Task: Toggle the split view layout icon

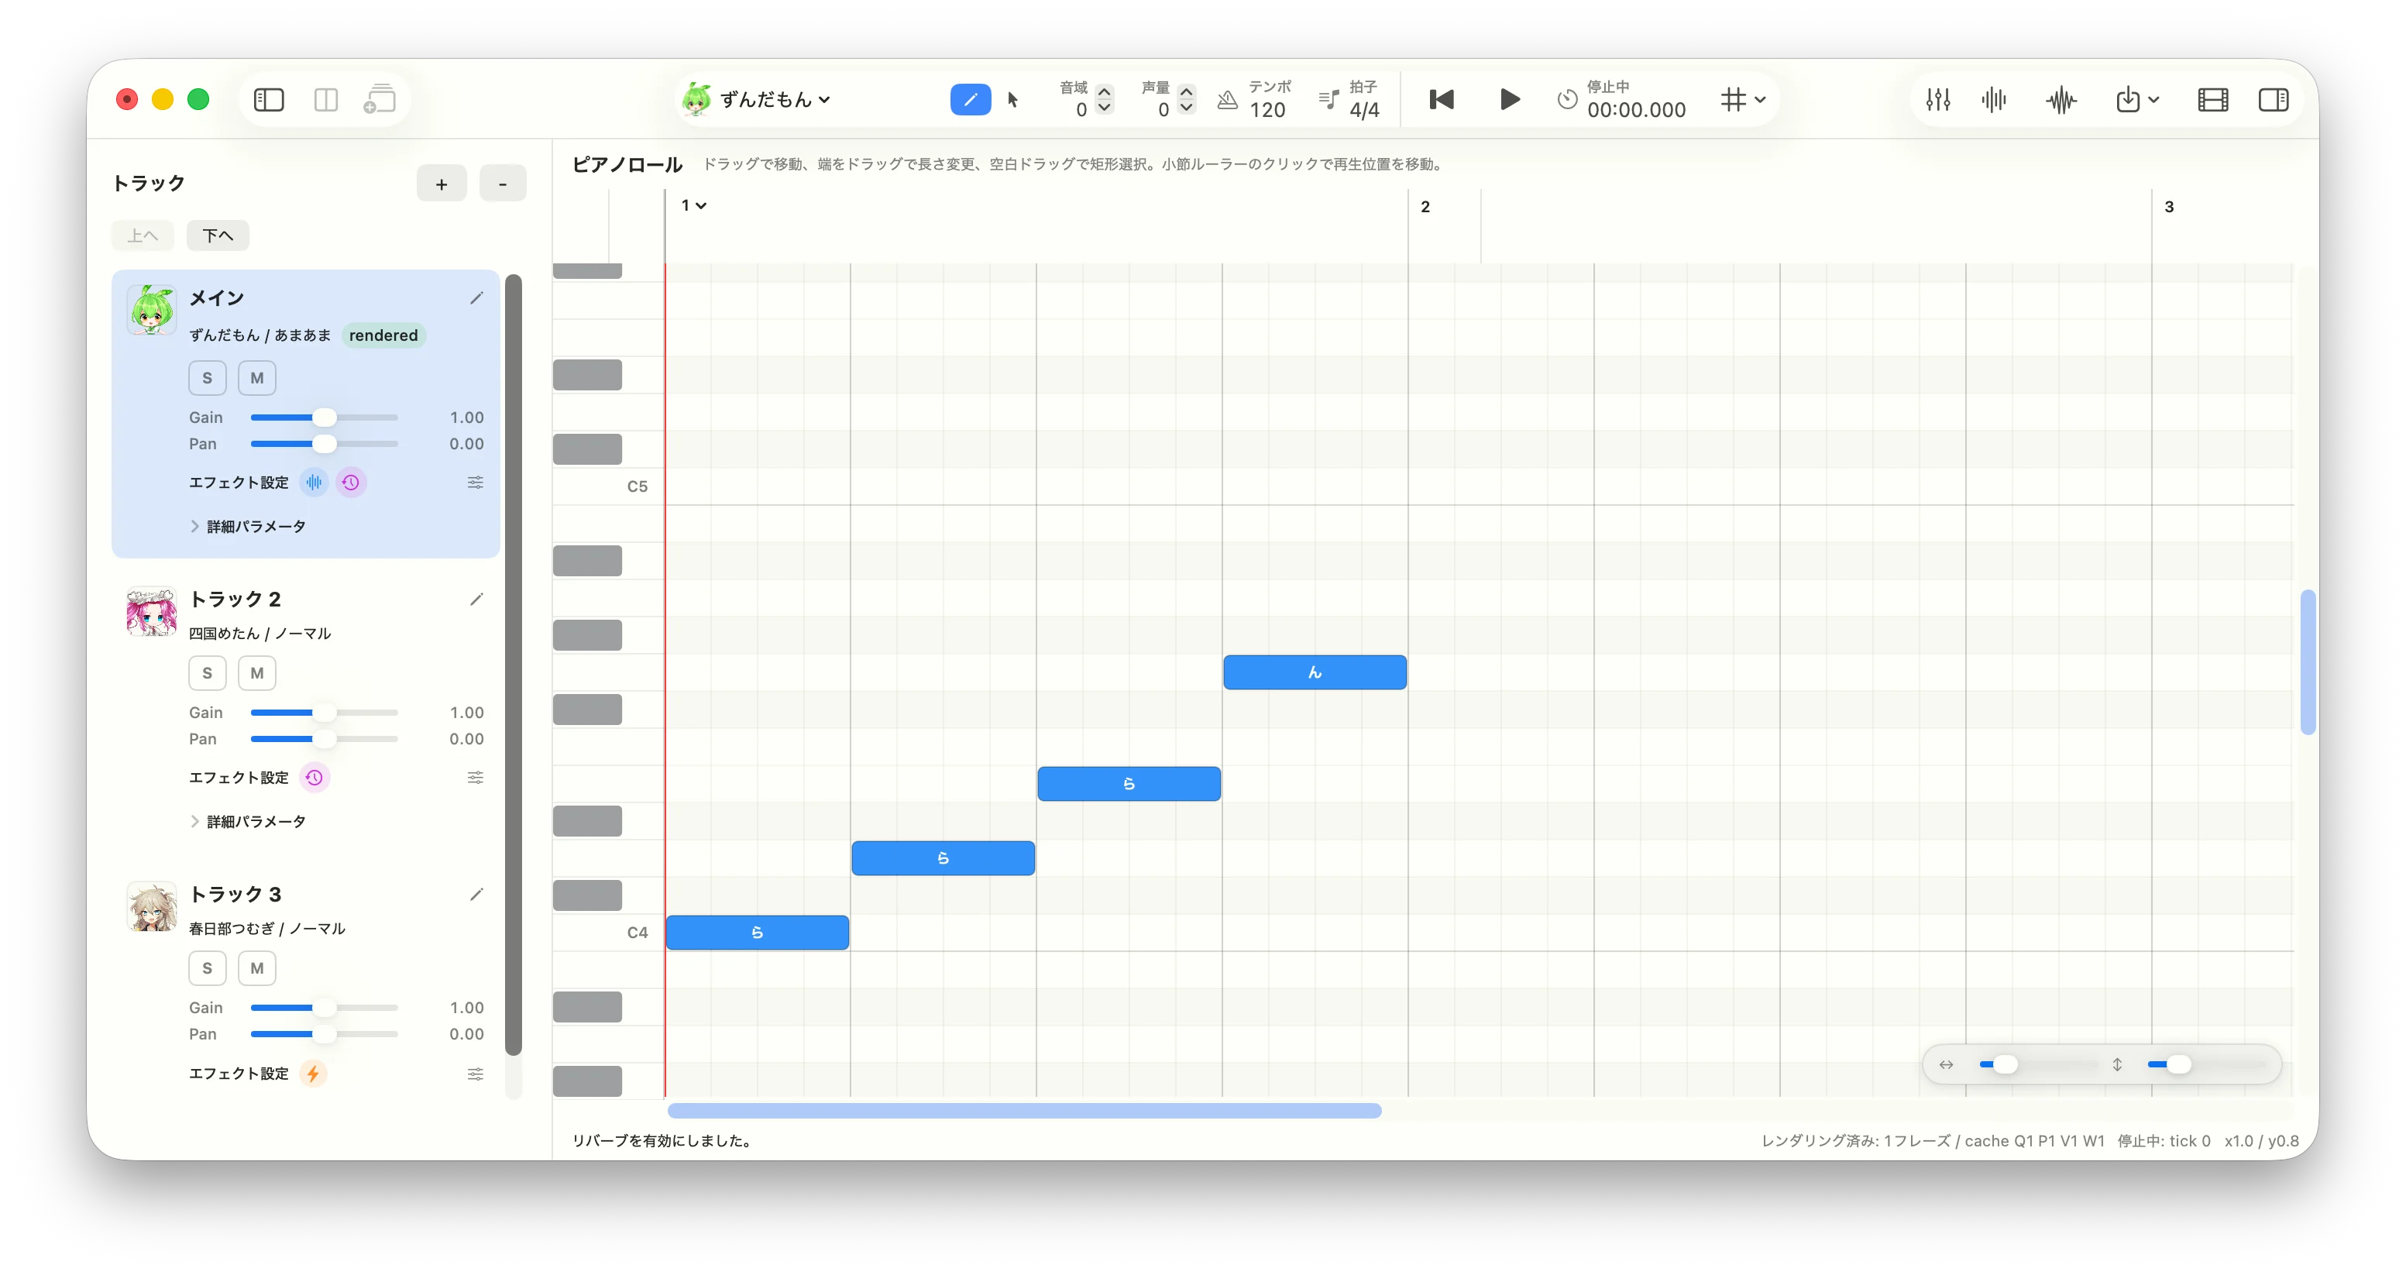Action: click(x=326, y=99)
